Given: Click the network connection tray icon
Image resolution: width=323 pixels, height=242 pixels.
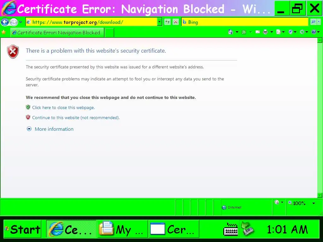Looking at the screenshot, I should (248, 229).
